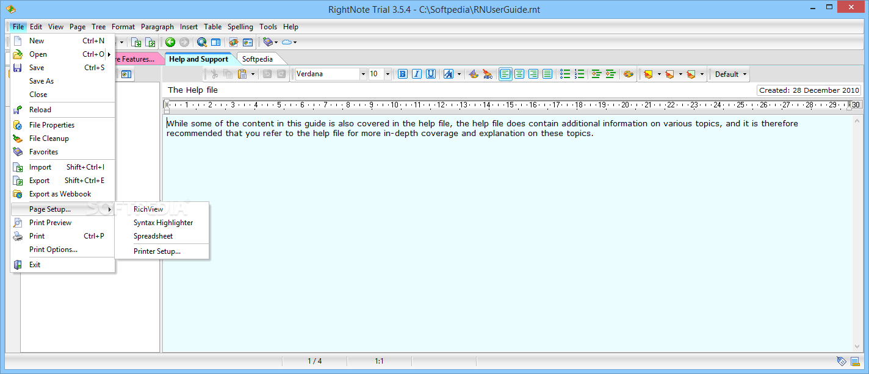
Task: Click the tag label icon in top toolbar
Action: coord(267,42)
